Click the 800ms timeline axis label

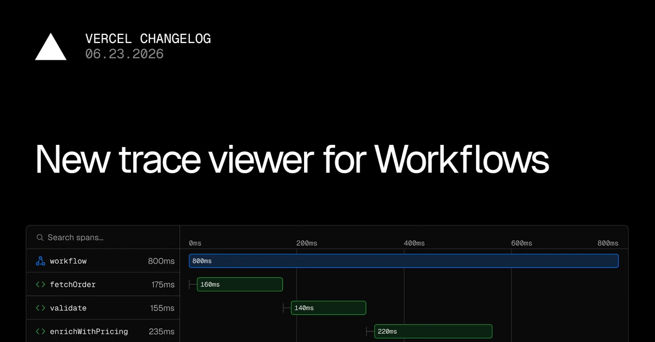pos(608,243)
